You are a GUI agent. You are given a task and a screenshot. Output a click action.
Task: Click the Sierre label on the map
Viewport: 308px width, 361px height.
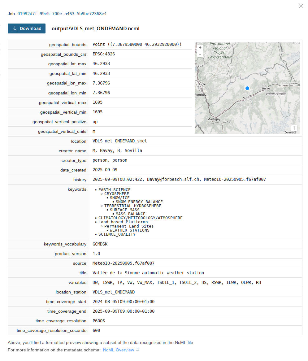(x=266, y=88)
